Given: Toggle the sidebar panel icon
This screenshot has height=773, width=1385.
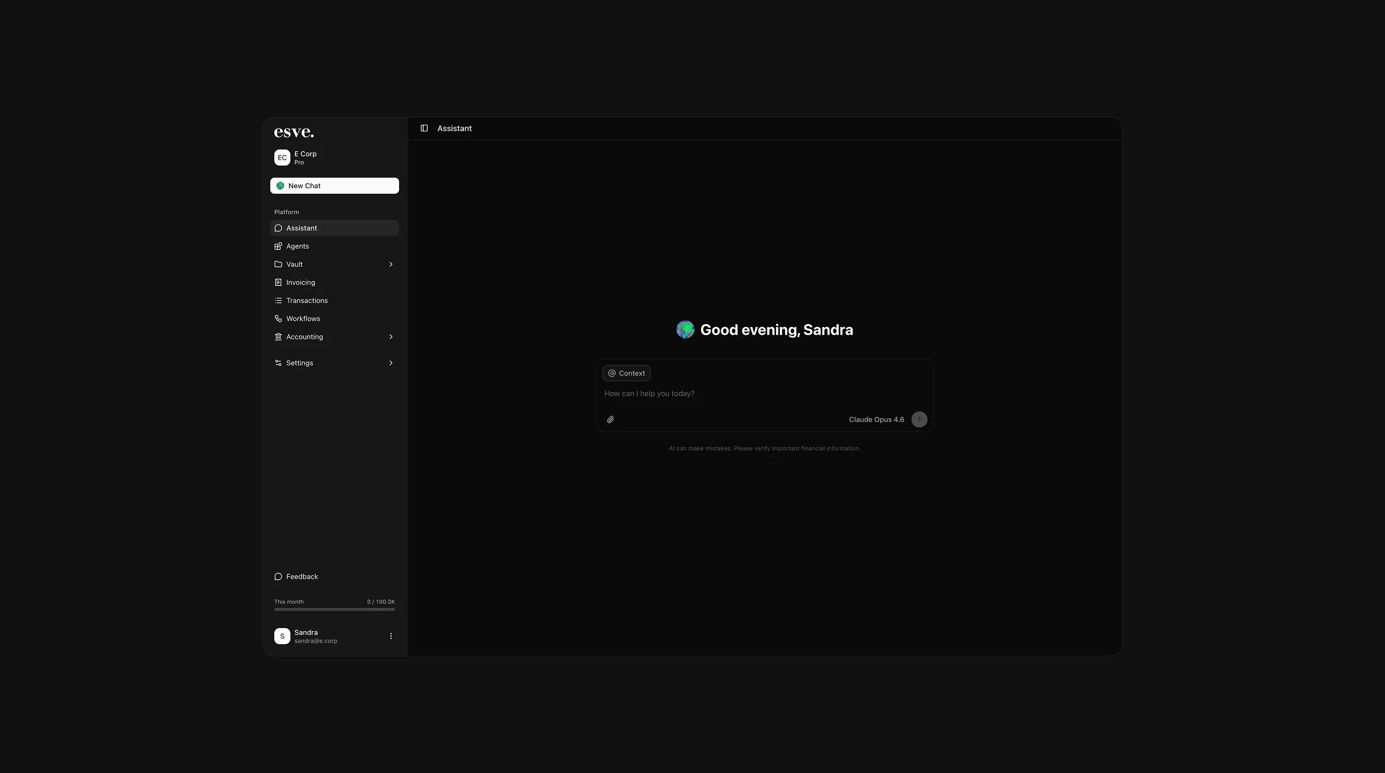Looking at the screenshot, I should [x=424, y=128].
